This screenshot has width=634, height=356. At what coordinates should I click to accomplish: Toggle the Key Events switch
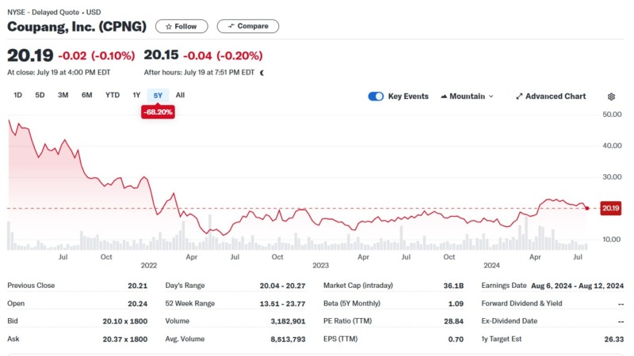pos(376,97)
